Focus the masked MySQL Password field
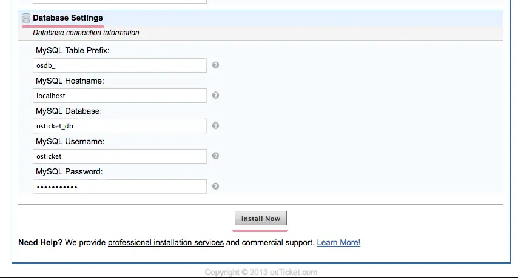The image size is (518, 278). pos(119,187)
